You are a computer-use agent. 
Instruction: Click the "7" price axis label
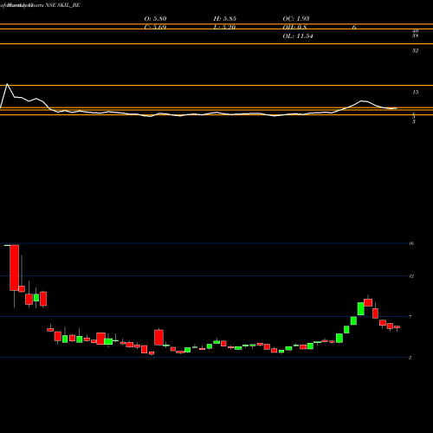[410, 317]
